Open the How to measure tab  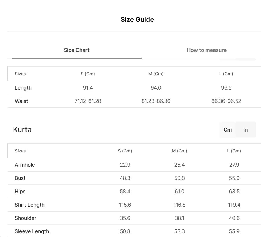point(207,50)
